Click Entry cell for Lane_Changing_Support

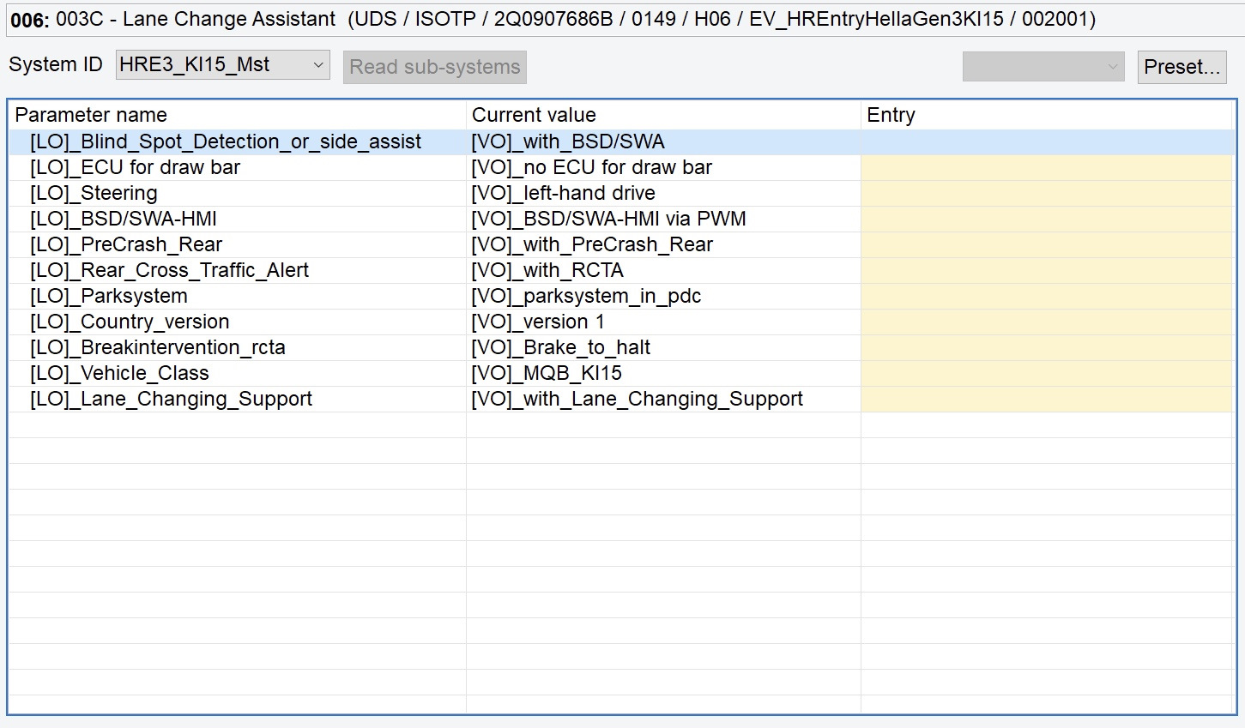pyautogui.click(x=1046, y=399)
